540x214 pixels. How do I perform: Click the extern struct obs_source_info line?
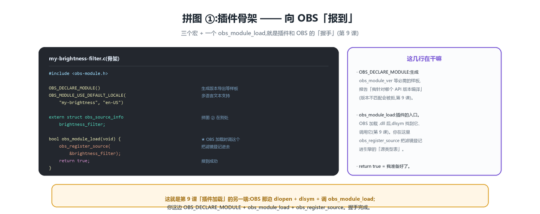[86, 117]
